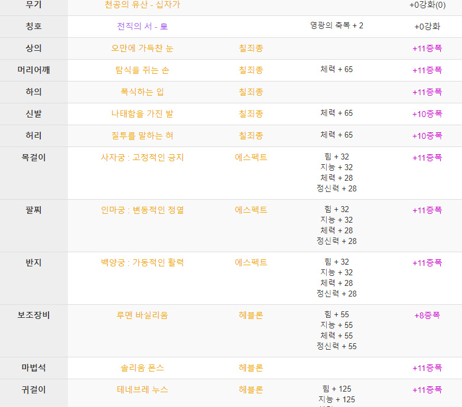The image size is (462, 407).
Task: Select the item 폭식하는 입
Action: (x=142, y=92)
